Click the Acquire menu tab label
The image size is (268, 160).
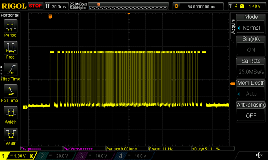233,26
